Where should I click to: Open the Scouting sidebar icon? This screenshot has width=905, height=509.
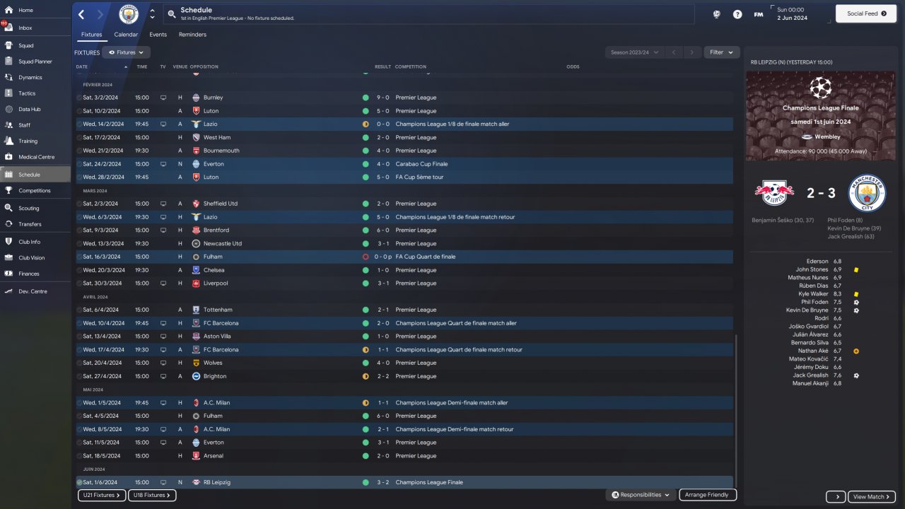coord(8,209)
